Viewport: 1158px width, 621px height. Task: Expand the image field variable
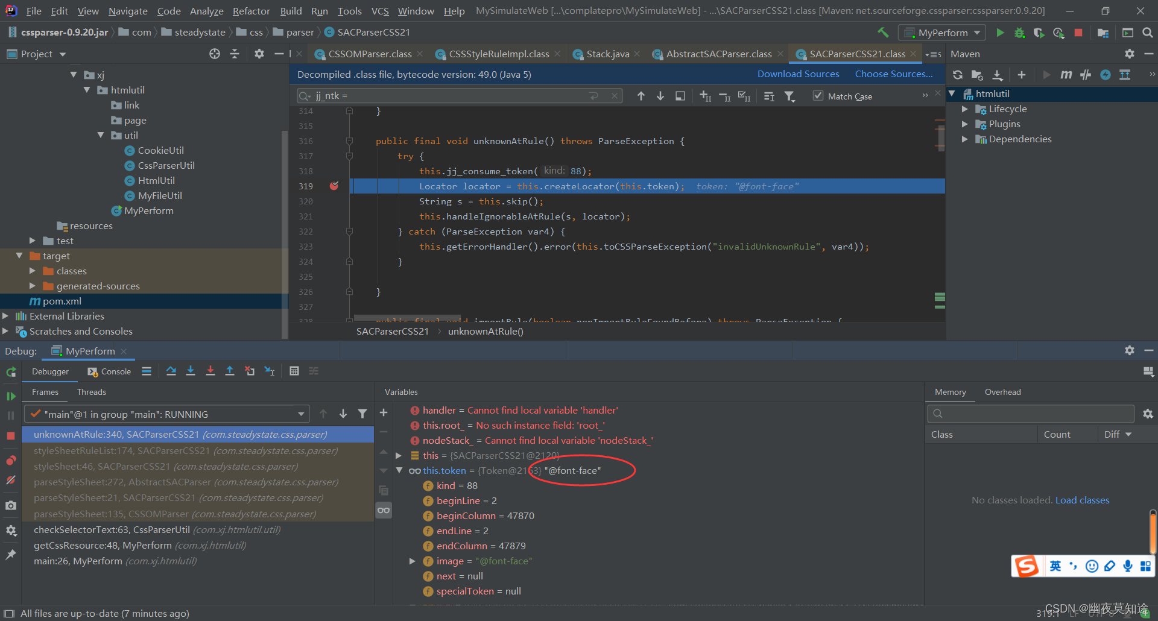click(413, 561)
